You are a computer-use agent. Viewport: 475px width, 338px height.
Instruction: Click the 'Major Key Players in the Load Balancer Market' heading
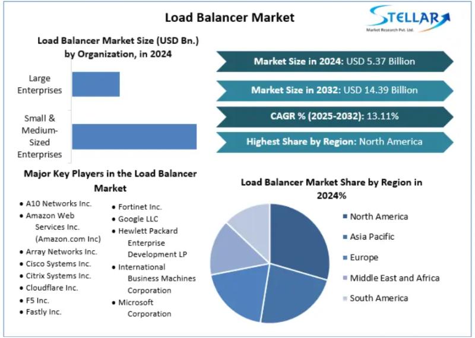click(110, 181)
